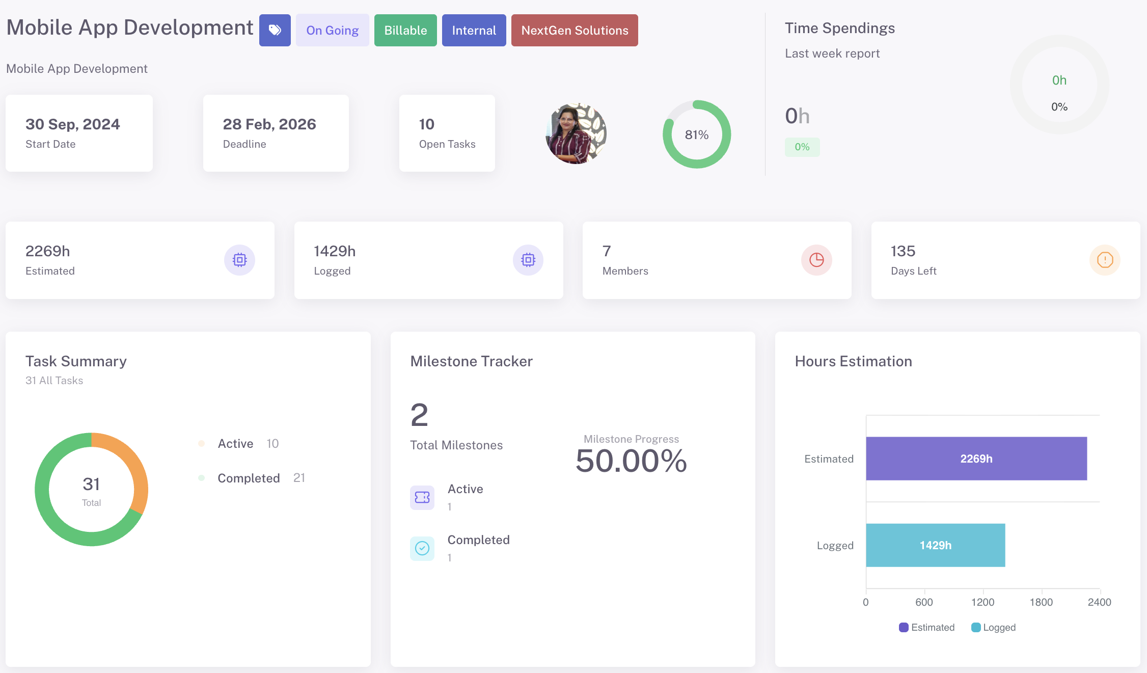
Task: Click the teal 1429h Logged bar
Action: tap(935, 545)
